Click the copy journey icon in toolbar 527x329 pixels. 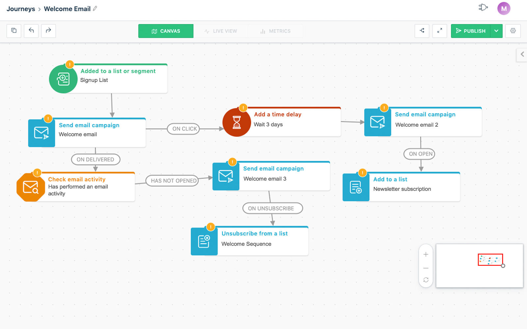[x=14, y=31]
